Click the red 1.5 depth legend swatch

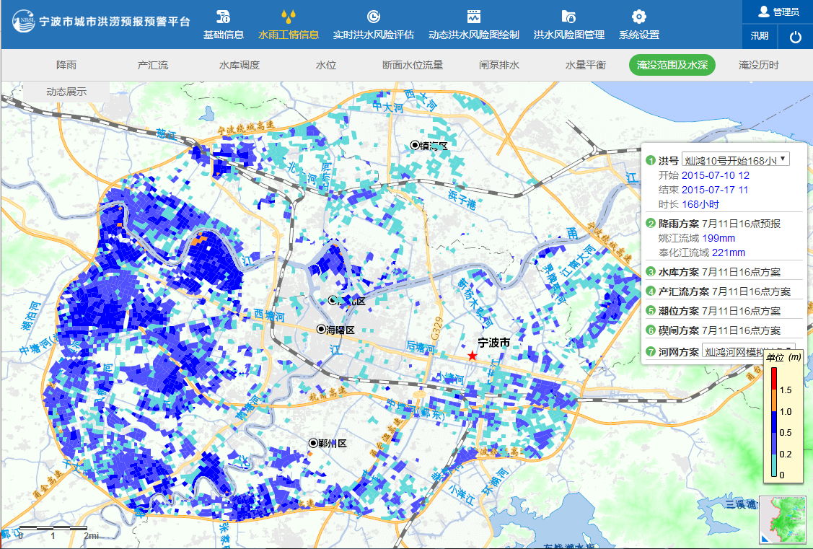774,379
